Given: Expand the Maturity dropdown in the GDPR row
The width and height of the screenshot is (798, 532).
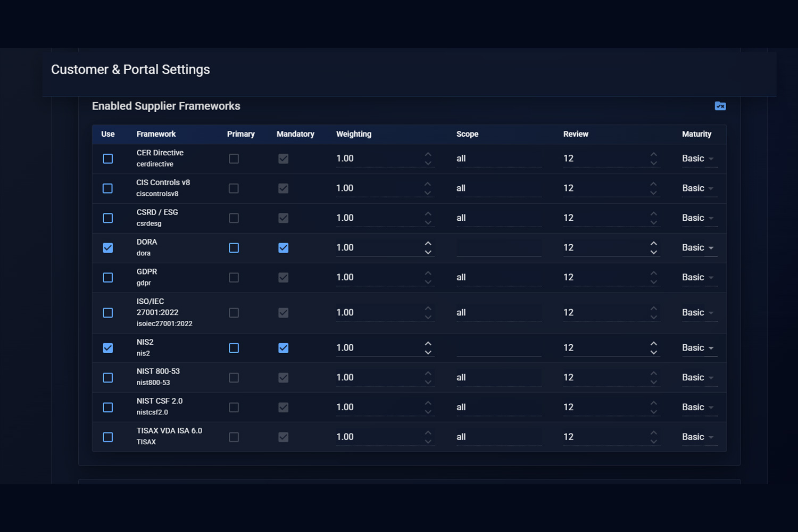Looking at the screenshot, I should coord(700,278).
